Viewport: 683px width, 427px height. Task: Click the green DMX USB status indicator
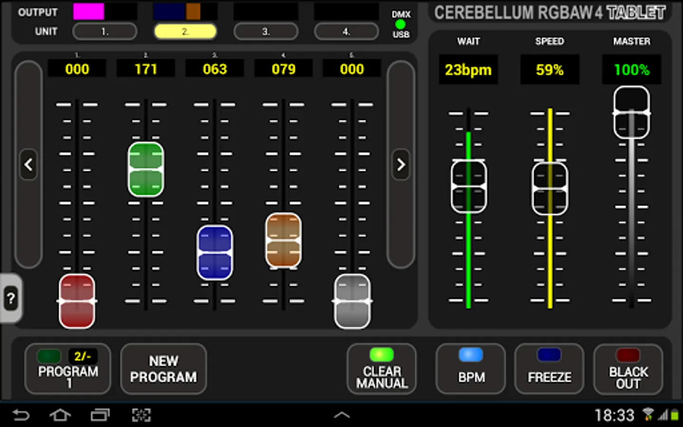point(401,24)
